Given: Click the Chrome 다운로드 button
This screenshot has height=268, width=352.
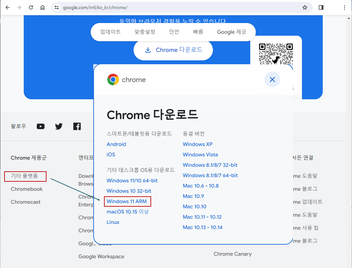Looking at the screenshot, I should pyautogui.click(x=173, y=50).
